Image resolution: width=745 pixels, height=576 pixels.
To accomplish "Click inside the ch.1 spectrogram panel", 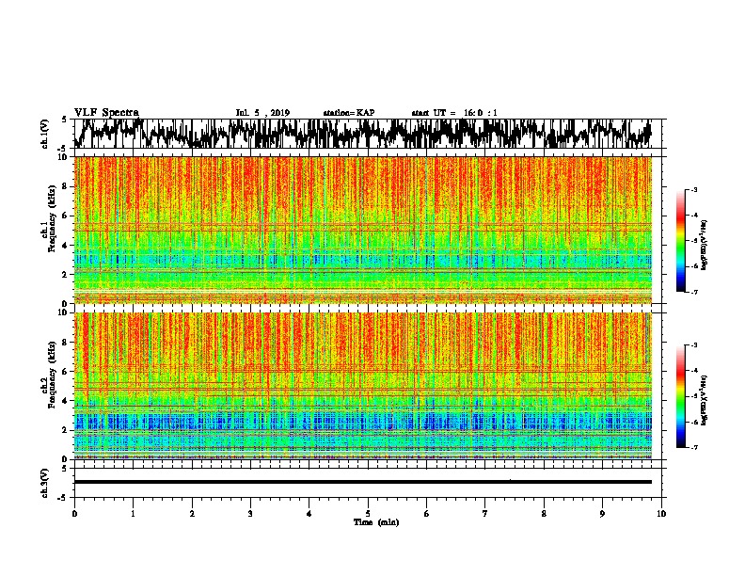I will coord(363,230).
